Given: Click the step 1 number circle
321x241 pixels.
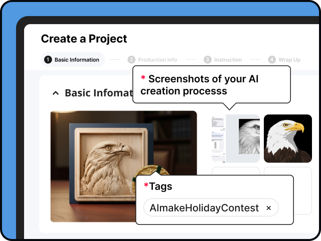Looking at the screenshot, I should pos(48,60).
